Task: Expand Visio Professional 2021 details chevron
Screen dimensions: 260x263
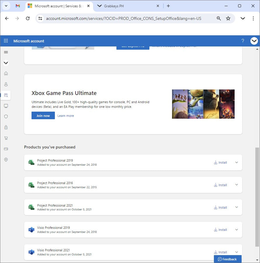Action: click(237, 252)
